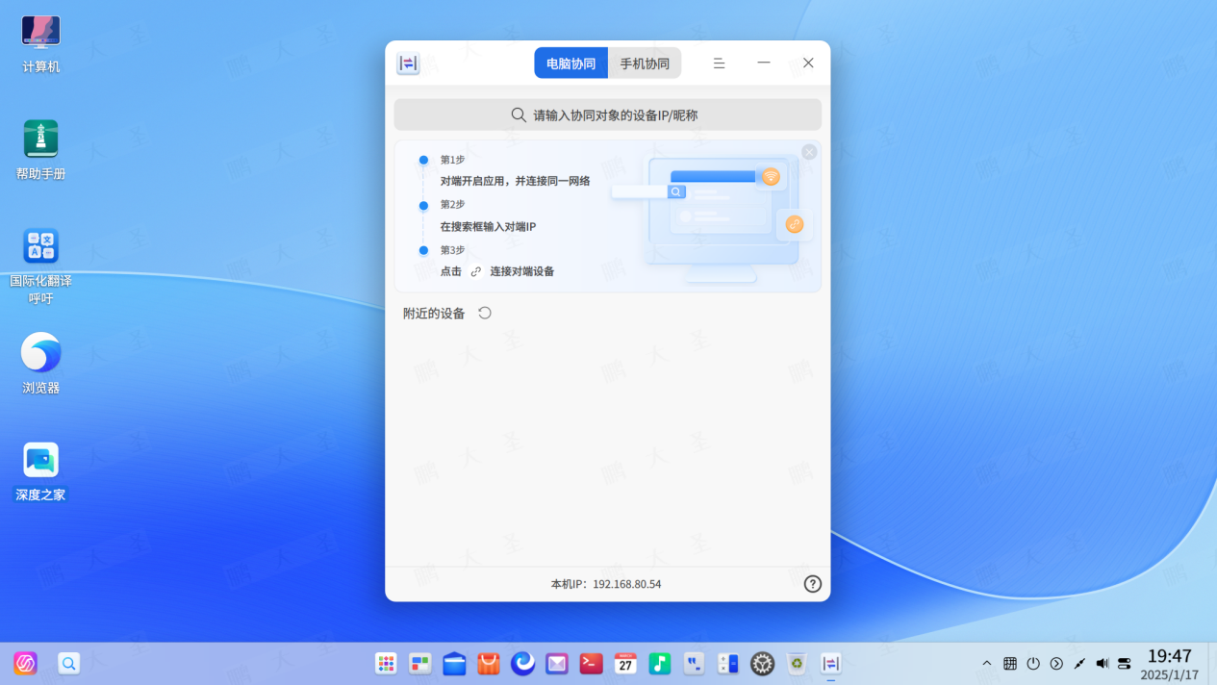This screenshot has height=685, width=1217.
Task: Open the trash in taskbar
Action: (797, 663)
